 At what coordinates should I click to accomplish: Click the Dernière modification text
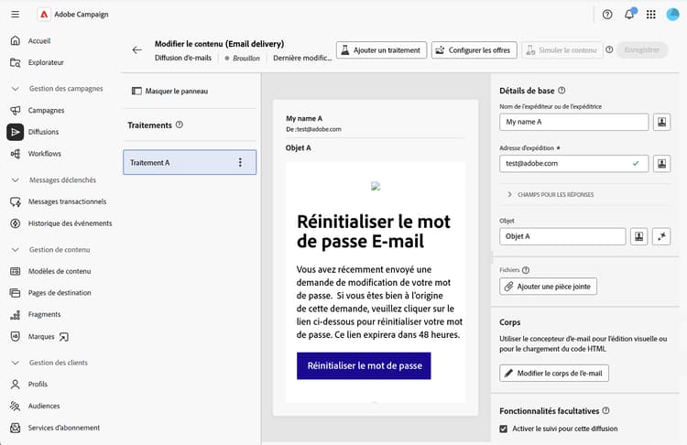click(x=303, y=58)
